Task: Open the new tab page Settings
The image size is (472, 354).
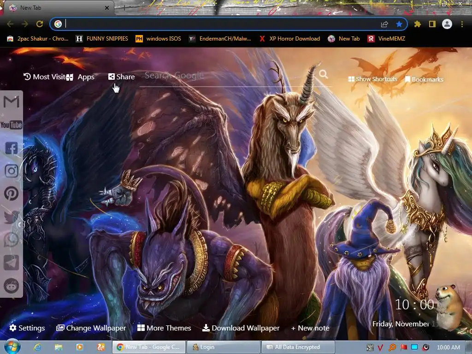Action: (x=27, y=328)
